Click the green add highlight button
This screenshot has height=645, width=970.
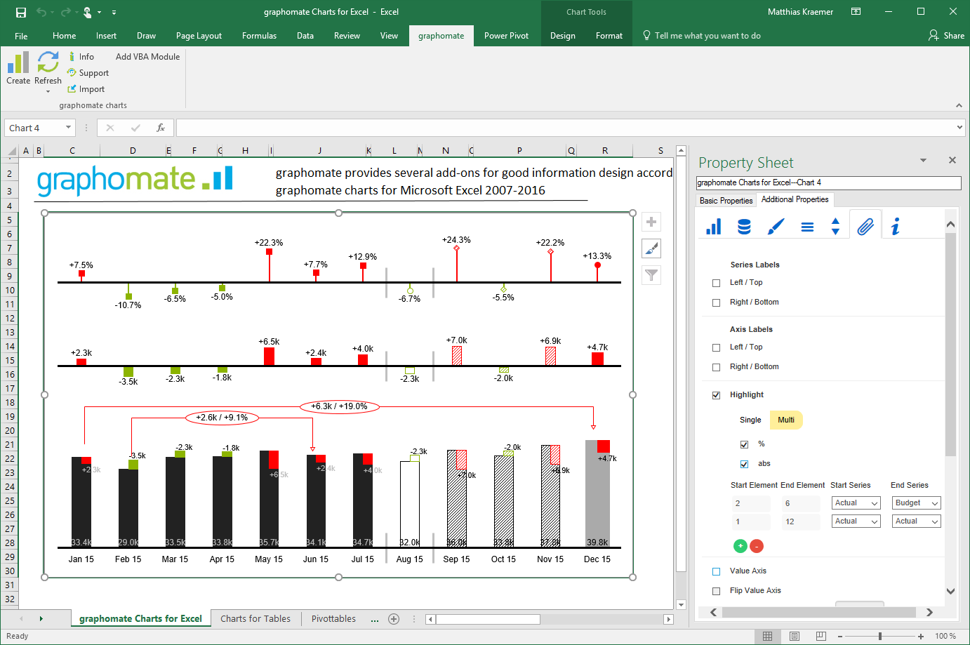740,546
